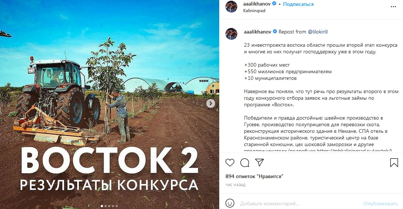This screenshot has width=403, height=209.
Task: Select the last carousel dot indicator
Action: click(116, 206)
